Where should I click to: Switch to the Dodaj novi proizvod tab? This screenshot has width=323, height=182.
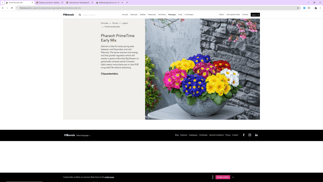coord(49,3)
